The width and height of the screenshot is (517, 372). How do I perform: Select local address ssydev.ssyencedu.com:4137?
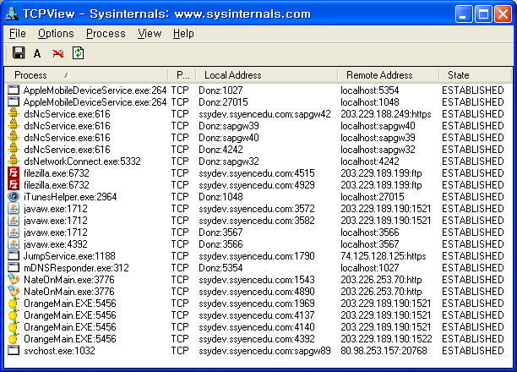(257, 315)
